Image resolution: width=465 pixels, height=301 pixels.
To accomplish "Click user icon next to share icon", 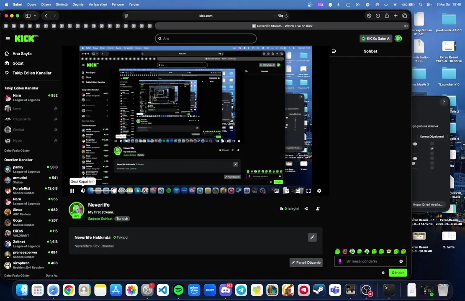I will [318, 209].
